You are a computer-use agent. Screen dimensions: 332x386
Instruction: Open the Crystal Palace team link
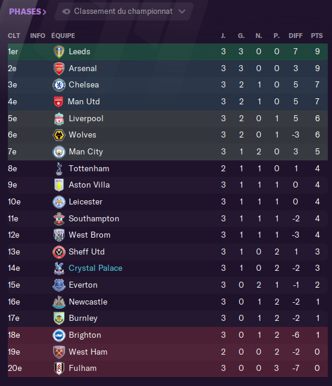pyautogui.click(x=95, y=268)
